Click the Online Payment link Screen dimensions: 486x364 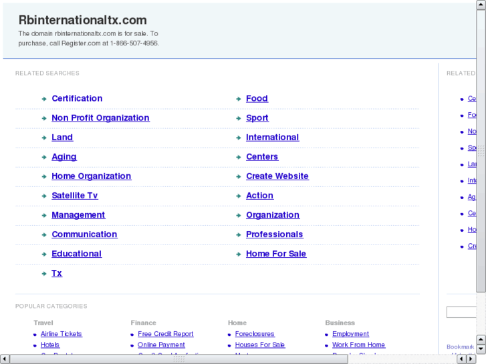pyautogui.click(x=161, y=345)
